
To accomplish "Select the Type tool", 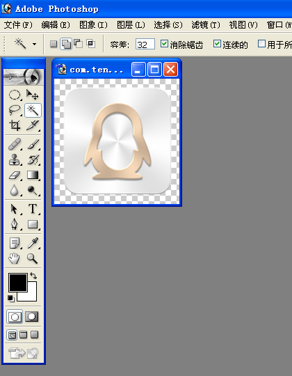I will pyautogui.click(x=33, y=209).
